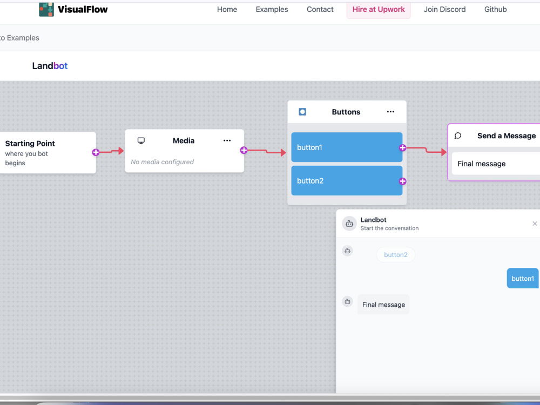The height and width of the screenshot is (405, 540).
Task: Click the bot avatar beside Final message
Action: point(347,301)
